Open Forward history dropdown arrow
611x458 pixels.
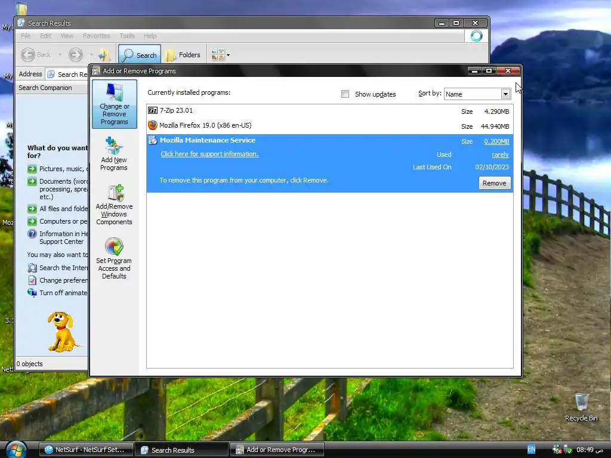[91, 55]
